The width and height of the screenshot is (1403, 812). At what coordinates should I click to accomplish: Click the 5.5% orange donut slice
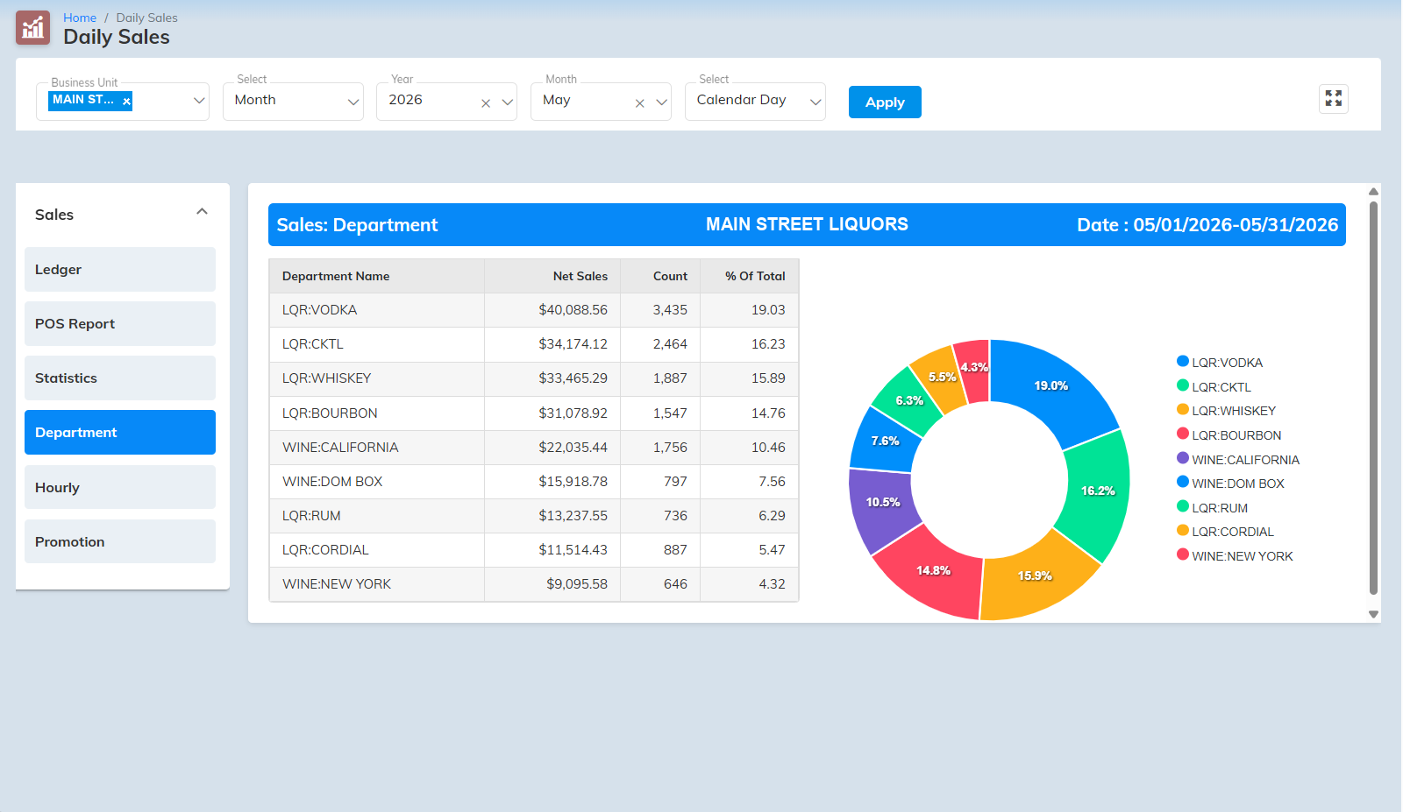942,378
